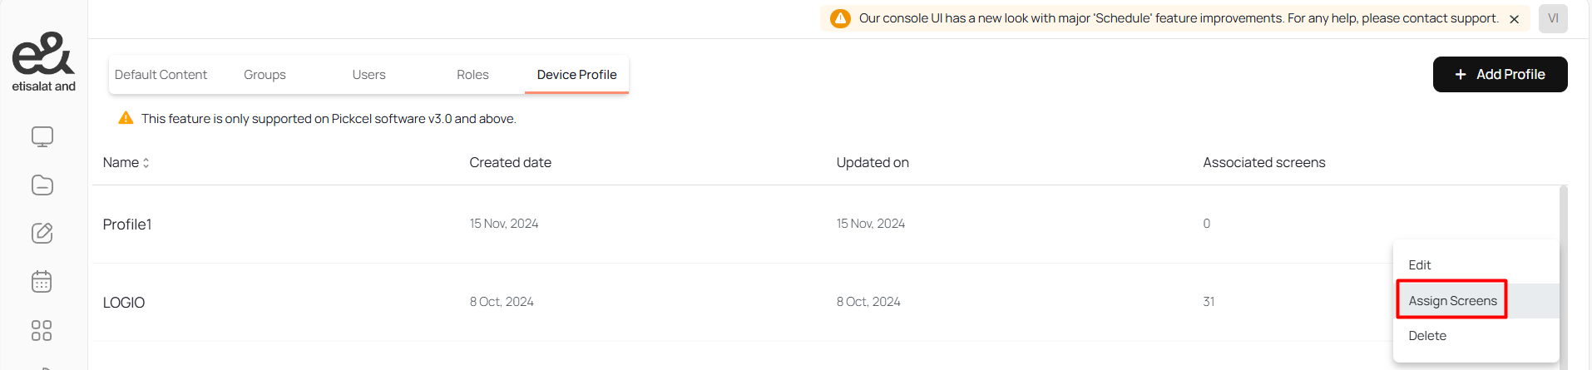Dismiss the console UI notification banner

point(1514,19)
